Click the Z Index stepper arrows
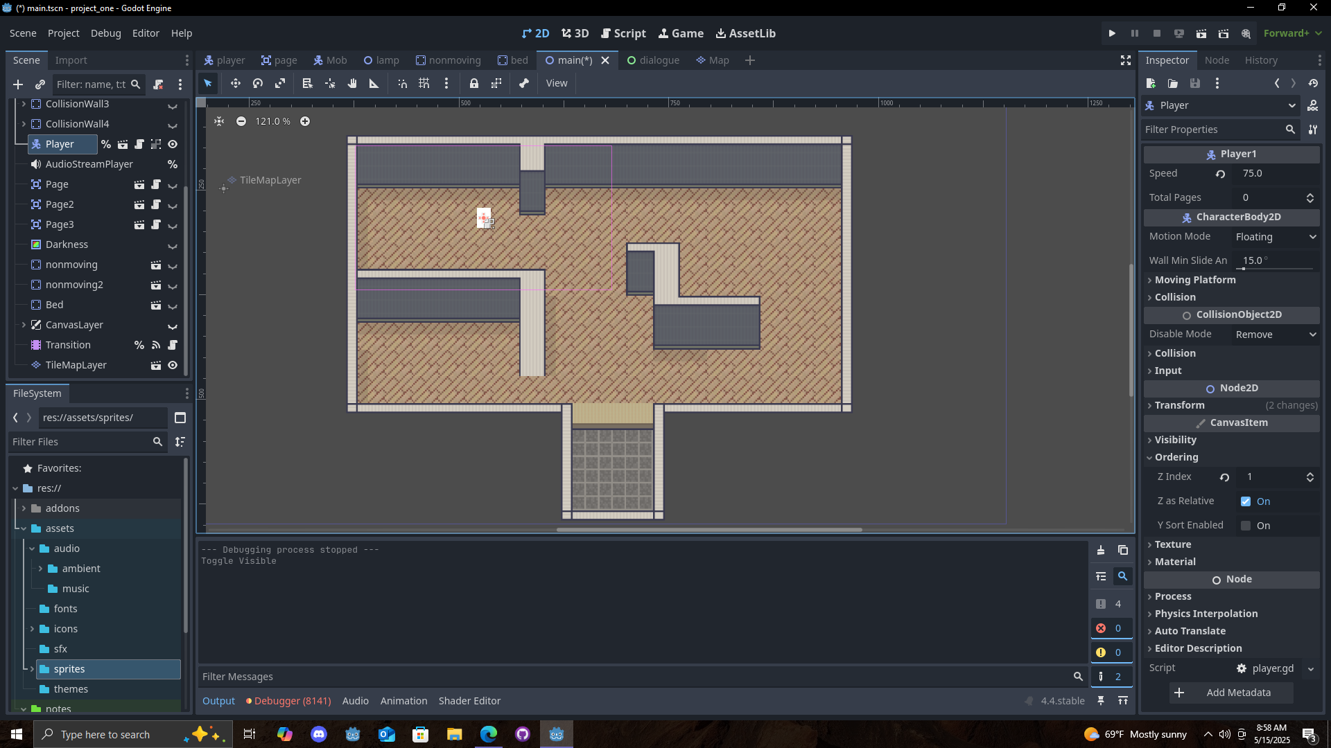The height and width of the screenshot is (748, 1331). [1310, 477]
